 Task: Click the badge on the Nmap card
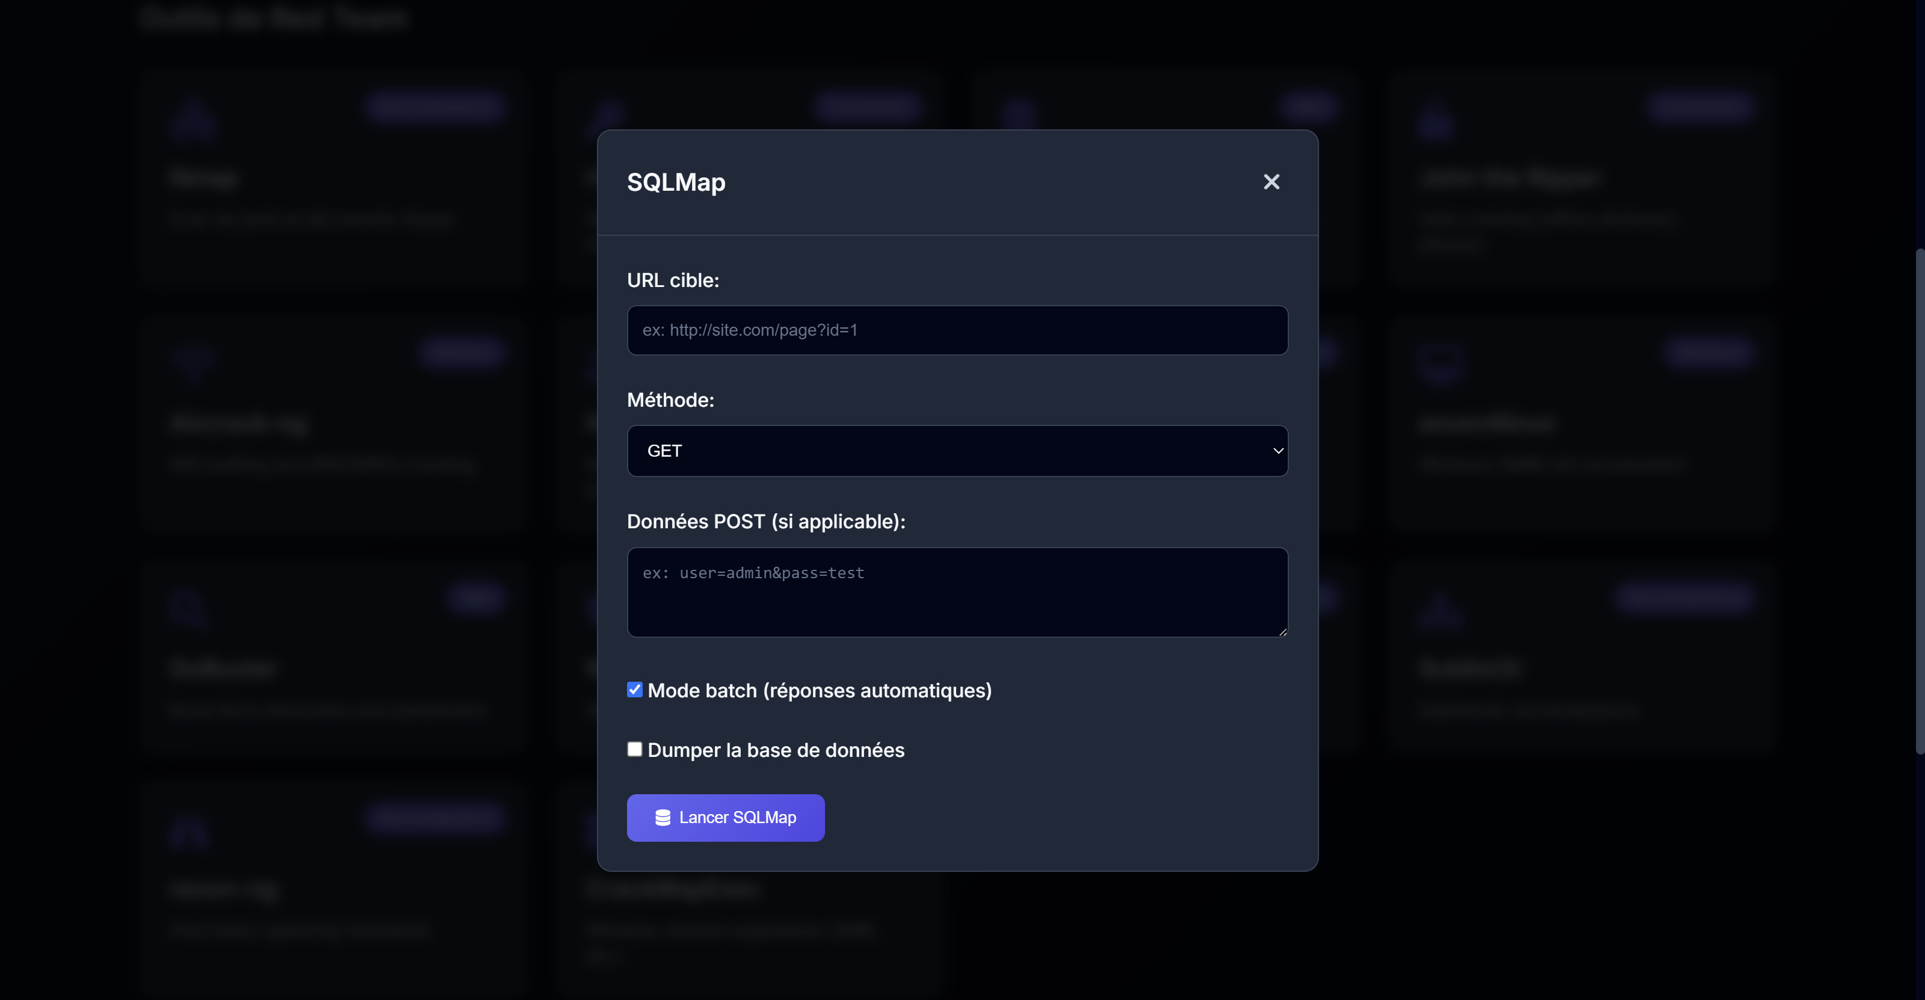coord(436,106)
